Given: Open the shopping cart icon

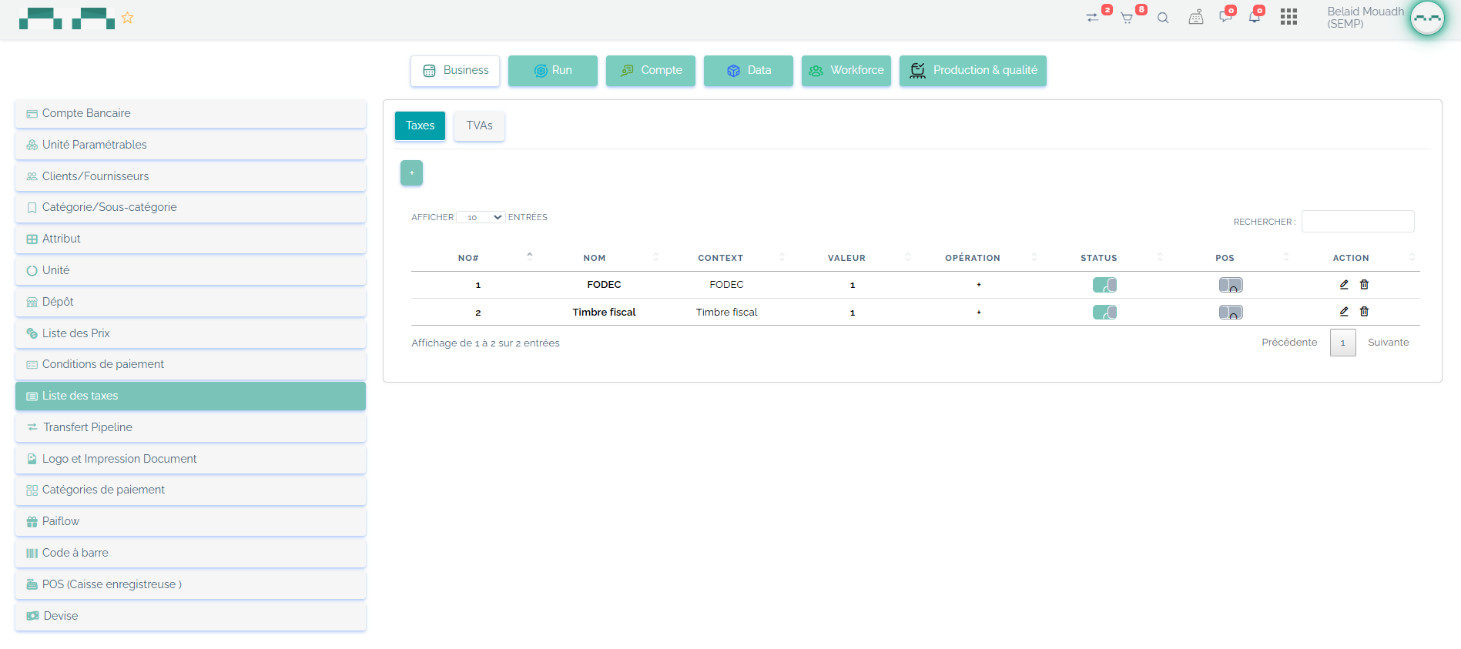Looking at the screenshot, I should [x=1127, y=18].
